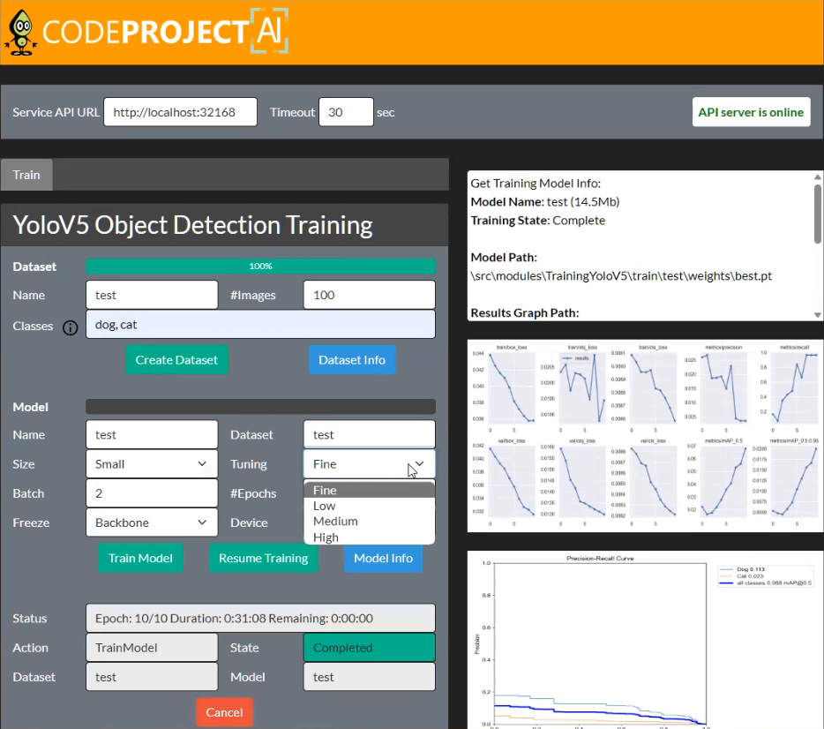Open Model Info

pos(383,558)
